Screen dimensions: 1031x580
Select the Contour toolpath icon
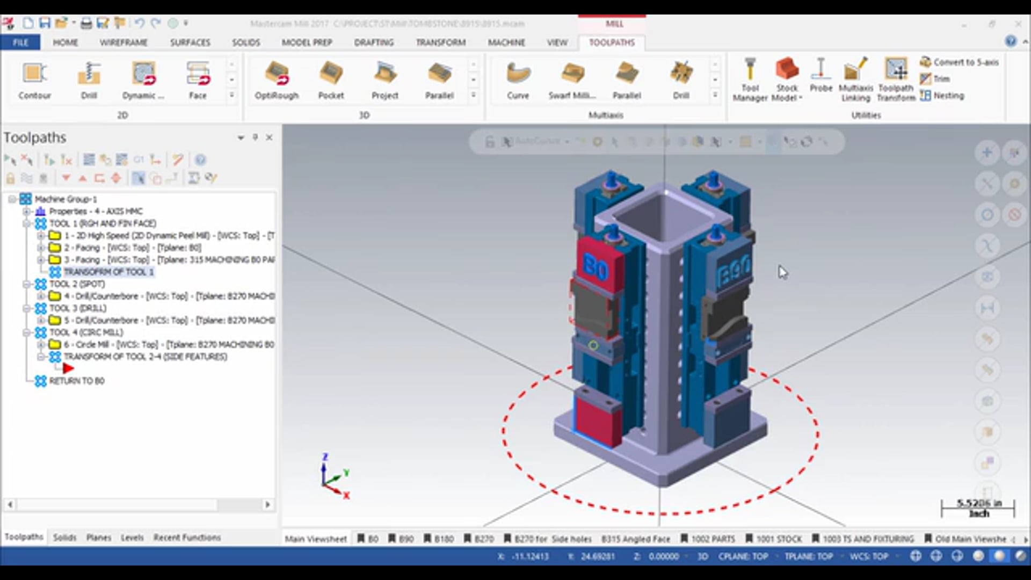tap(35, 81)
